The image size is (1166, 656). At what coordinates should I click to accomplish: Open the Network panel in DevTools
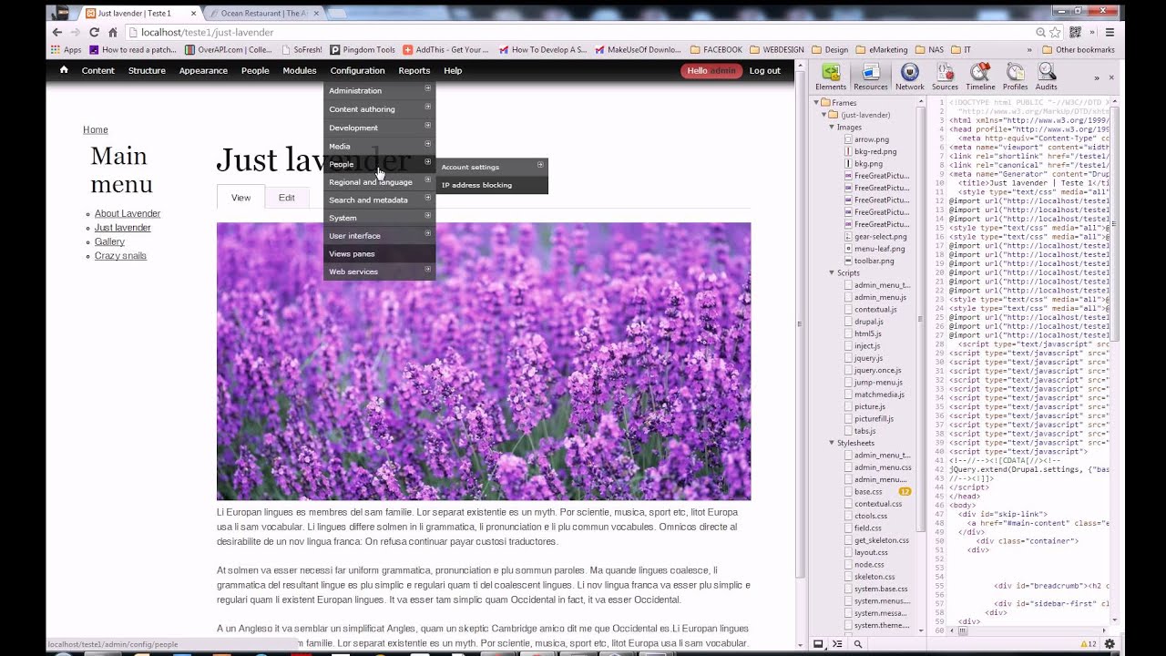(909, 77)
